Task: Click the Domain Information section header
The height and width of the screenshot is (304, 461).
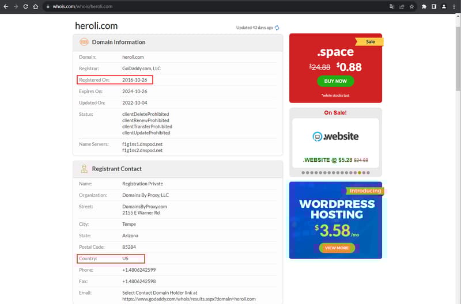Action: (x=178, y=42)
